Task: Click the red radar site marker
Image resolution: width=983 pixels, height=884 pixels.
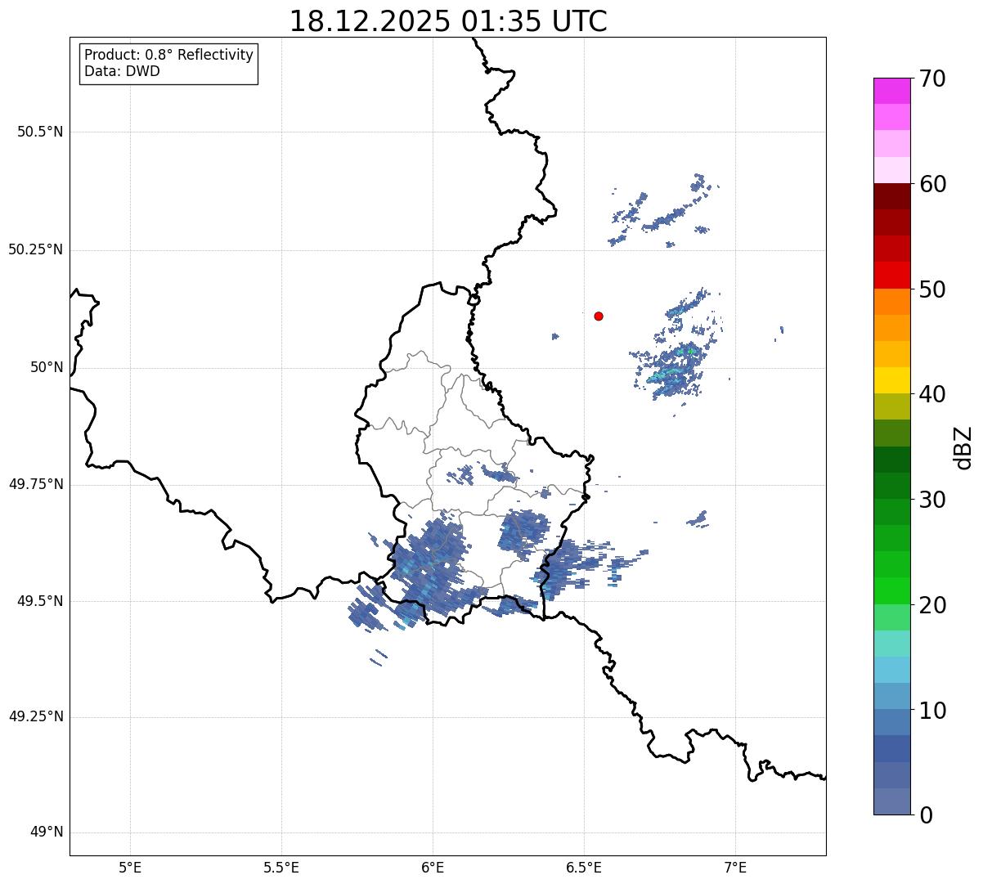Action: pos(599,316)
